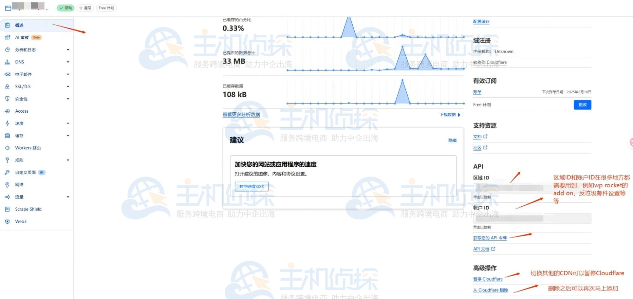633x299 pixels.
Task: Click the SSL/TLS lock icon
Action: [7, 87]
